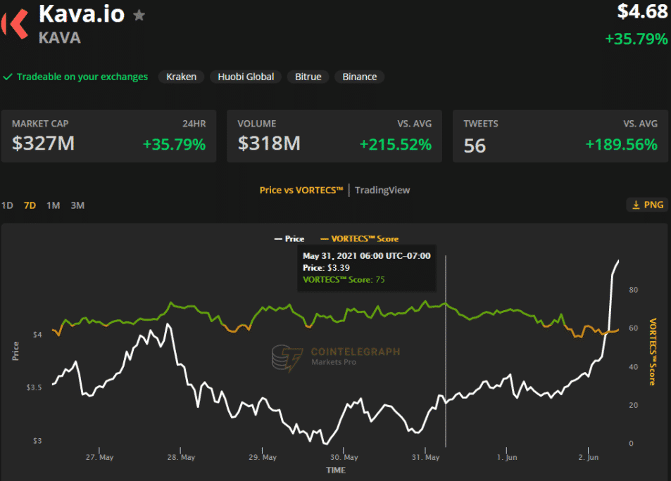The width and height of the screenshot is (671, 481).
Task: Select the 1D time range
Action: click(x=7, y=205)
